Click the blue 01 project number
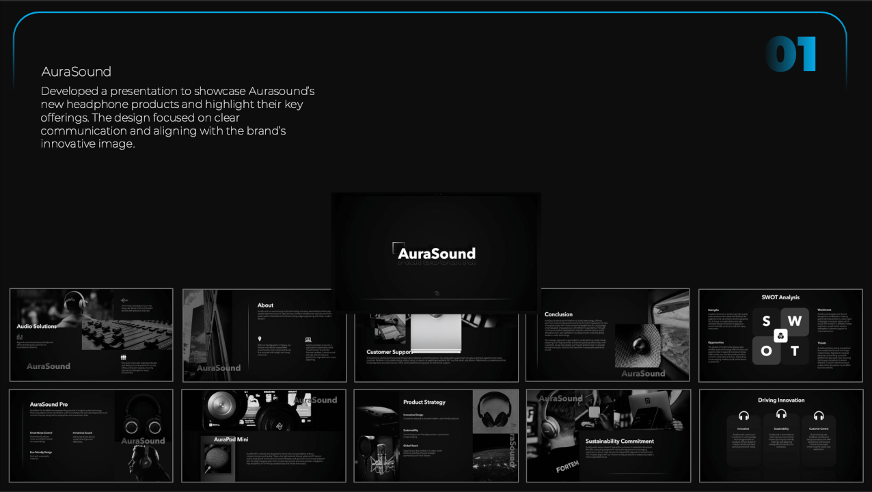The width and height of the screenshot is (872, 492). [791, 54]
